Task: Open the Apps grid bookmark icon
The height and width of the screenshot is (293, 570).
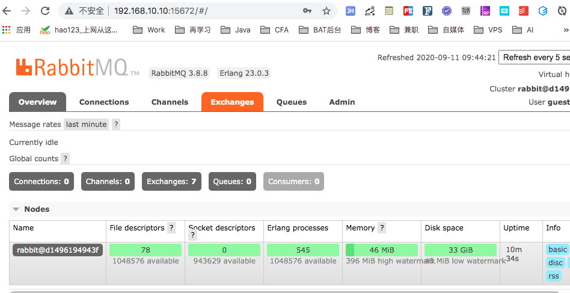Action: tap(7, 29)
